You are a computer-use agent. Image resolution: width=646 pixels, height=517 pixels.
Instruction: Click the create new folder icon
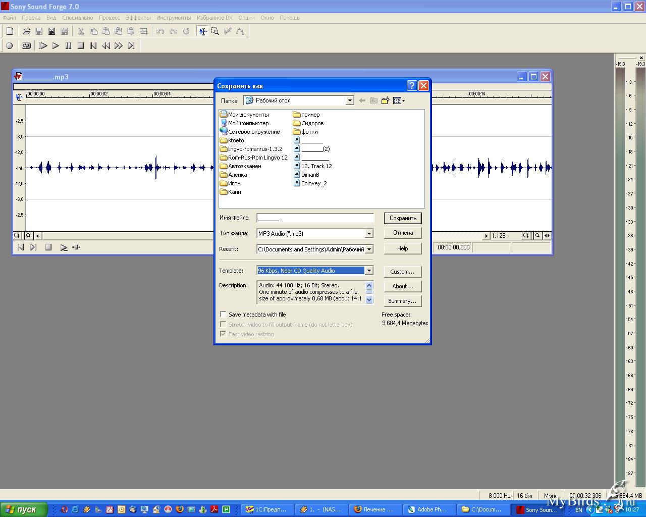(x=385, y=100)
